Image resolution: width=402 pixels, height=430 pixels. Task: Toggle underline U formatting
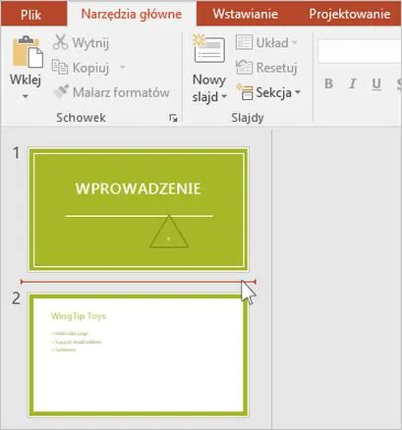pos(376,84)
